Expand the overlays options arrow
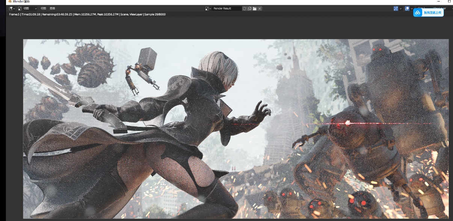 pos(412,8)
